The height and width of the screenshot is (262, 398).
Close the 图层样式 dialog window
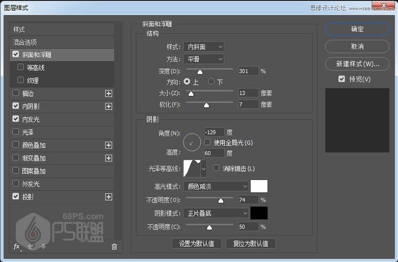[383, 5]
